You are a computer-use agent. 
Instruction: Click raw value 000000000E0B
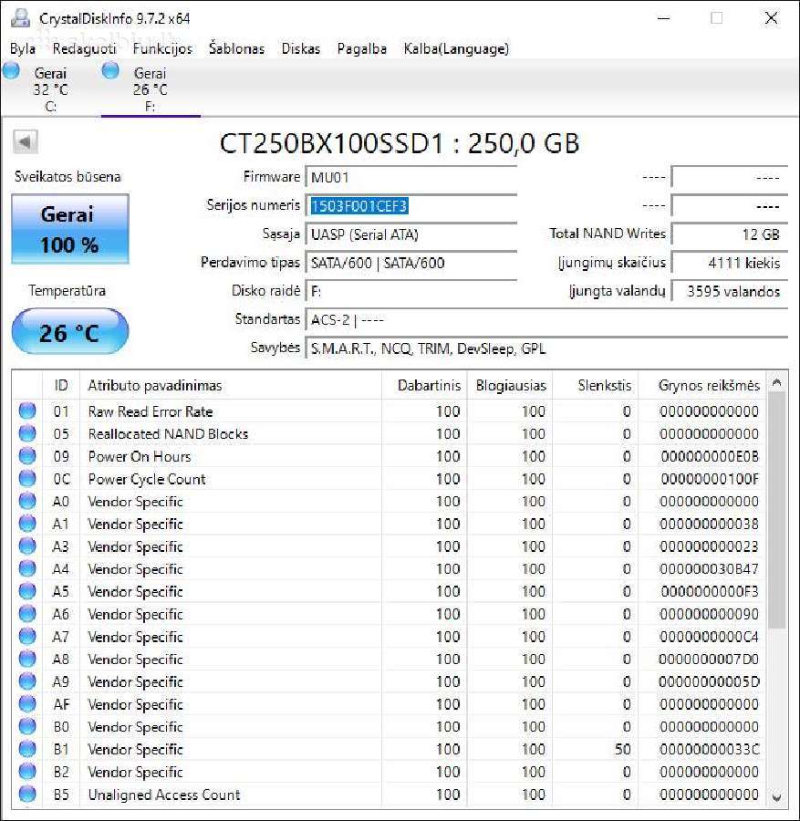point(710,456)
